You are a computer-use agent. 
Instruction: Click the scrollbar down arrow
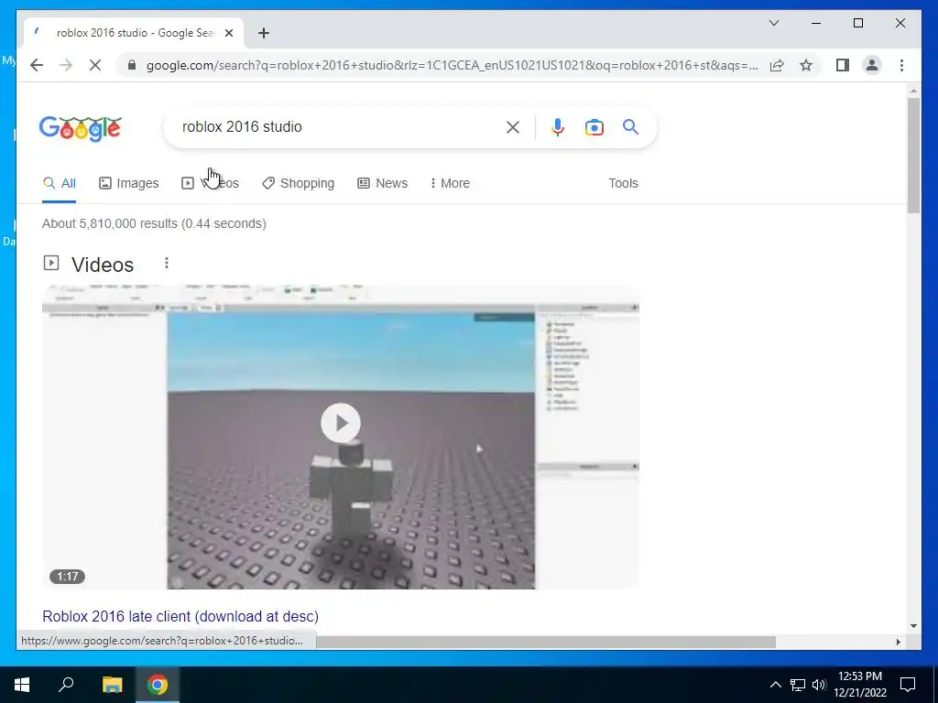(x=913, y=626)
